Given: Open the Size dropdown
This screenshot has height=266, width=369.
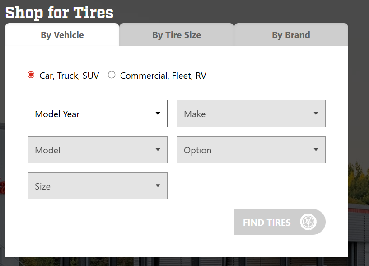Looking at the screenshot, I should [x=97, y=186].
